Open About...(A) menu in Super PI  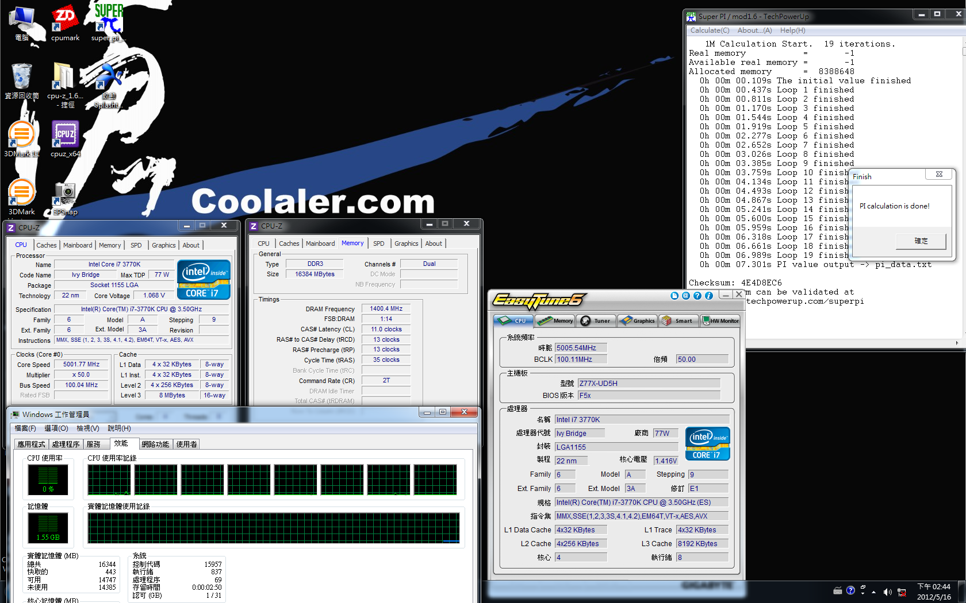(754, 30)
